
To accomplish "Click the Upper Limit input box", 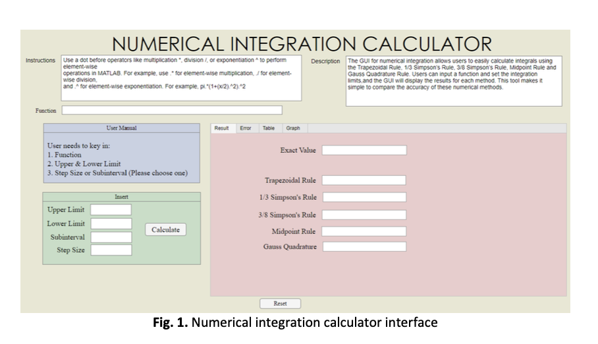I will [x=111, y=210].
